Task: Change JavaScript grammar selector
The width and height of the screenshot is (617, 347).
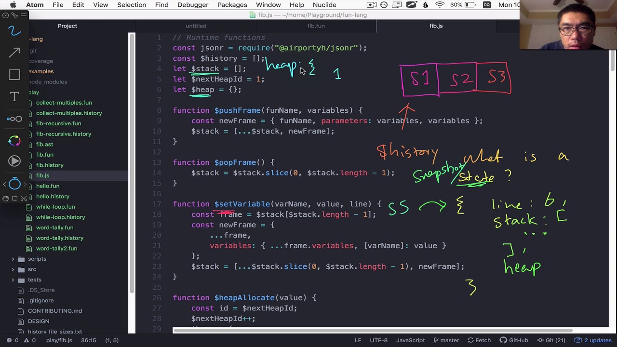Action: [x=410, y=340]
